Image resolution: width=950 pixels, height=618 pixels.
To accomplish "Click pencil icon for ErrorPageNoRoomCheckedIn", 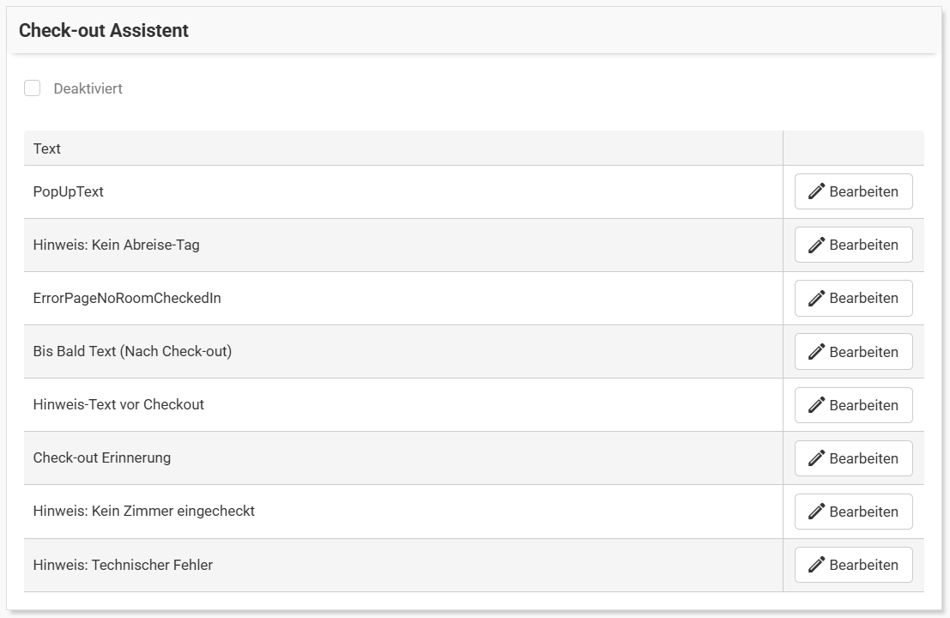I will (x=817, y=298).
